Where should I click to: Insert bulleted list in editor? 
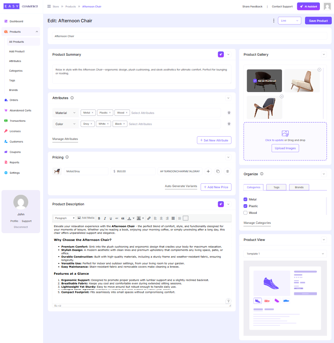(180, 218)
